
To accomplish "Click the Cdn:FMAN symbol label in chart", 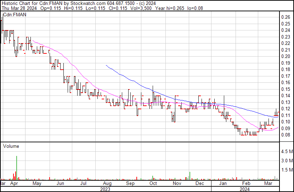I will 15,14.
